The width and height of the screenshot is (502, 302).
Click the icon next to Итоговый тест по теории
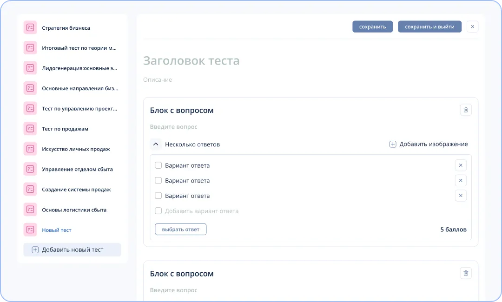click(30, 48)
